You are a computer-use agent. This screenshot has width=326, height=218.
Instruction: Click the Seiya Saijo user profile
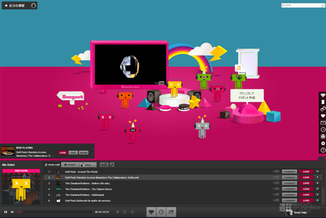coord(297,213)
